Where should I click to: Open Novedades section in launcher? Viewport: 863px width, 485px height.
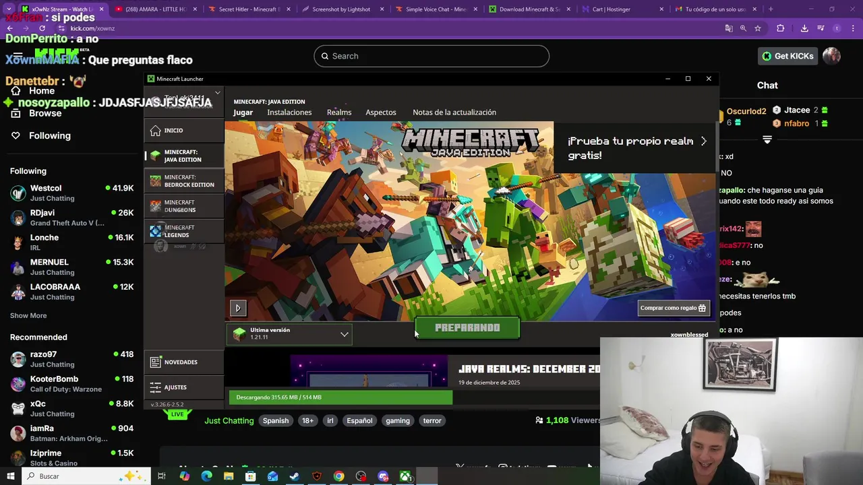[183, 362]
